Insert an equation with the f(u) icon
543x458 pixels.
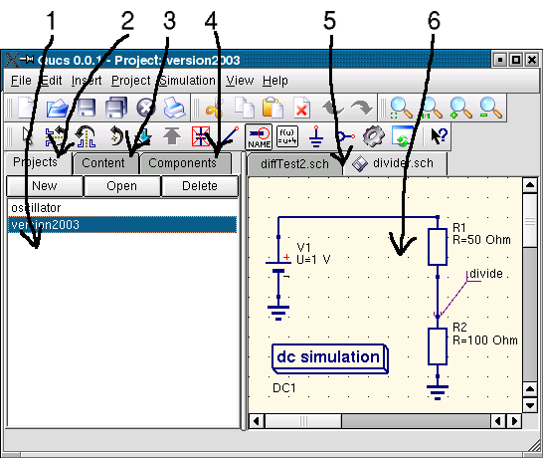(287, 136)
